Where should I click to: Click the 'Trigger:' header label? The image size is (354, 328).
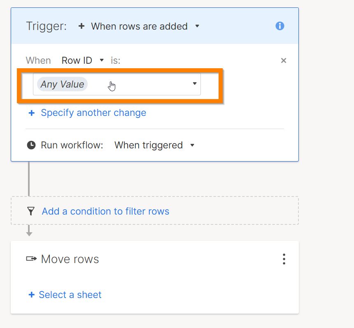[46, 26]
